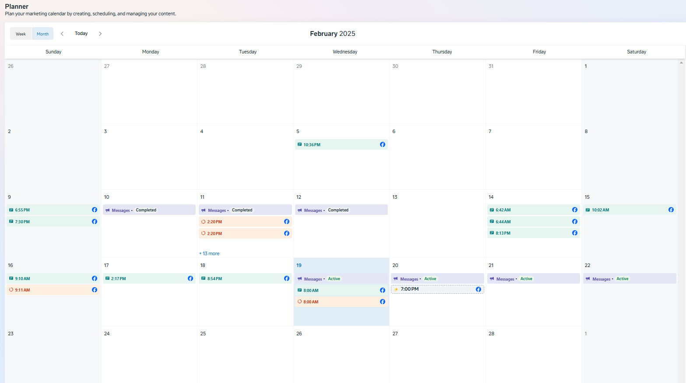Select Facebook icon on the 8:13 PM post
Viewport: 686px width, 383px height.
pos(575,233)
